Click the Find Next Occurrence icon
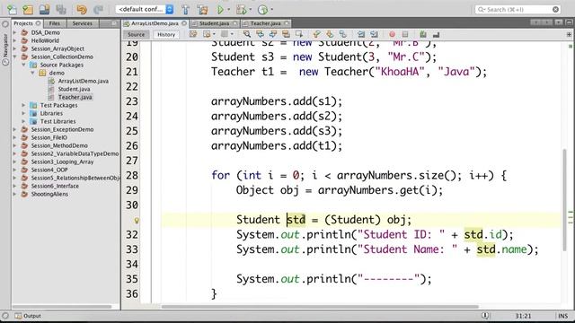This screenshot has width=575, height=323. 273,34
